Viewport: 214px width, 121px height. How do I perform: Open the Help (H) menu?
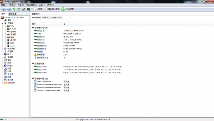[x=50, y=5]
